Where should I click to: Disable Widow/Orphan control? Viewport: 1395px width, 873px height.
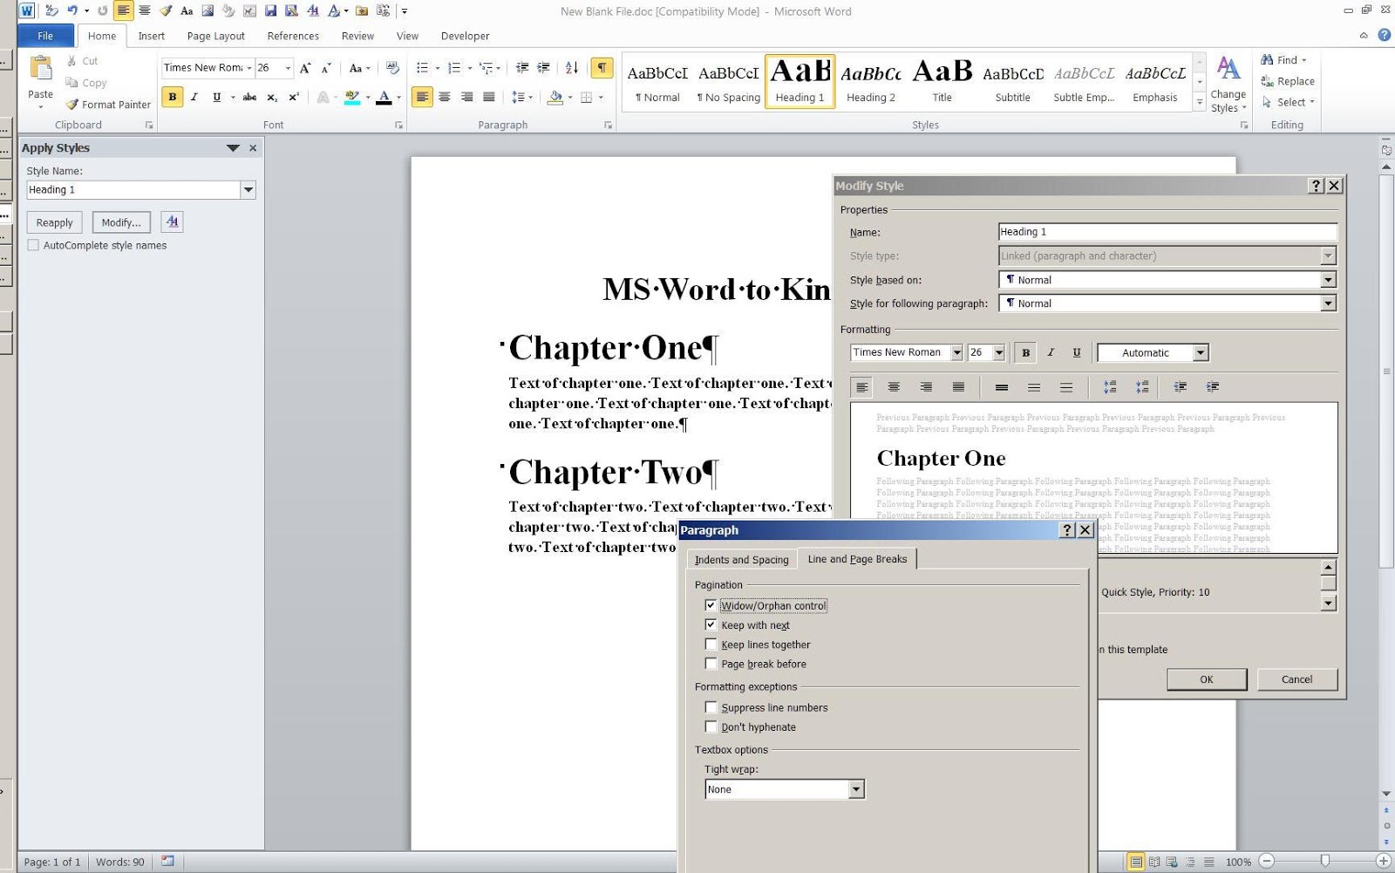(711, 605)
